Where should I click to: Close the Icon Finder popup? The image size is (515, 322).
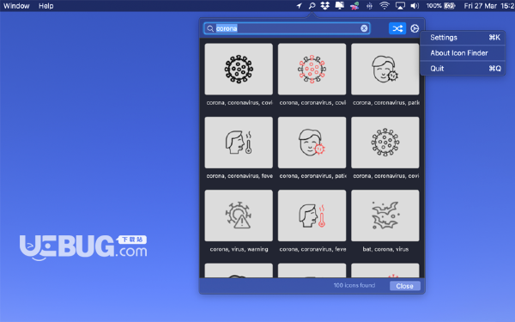coord(404,286)
